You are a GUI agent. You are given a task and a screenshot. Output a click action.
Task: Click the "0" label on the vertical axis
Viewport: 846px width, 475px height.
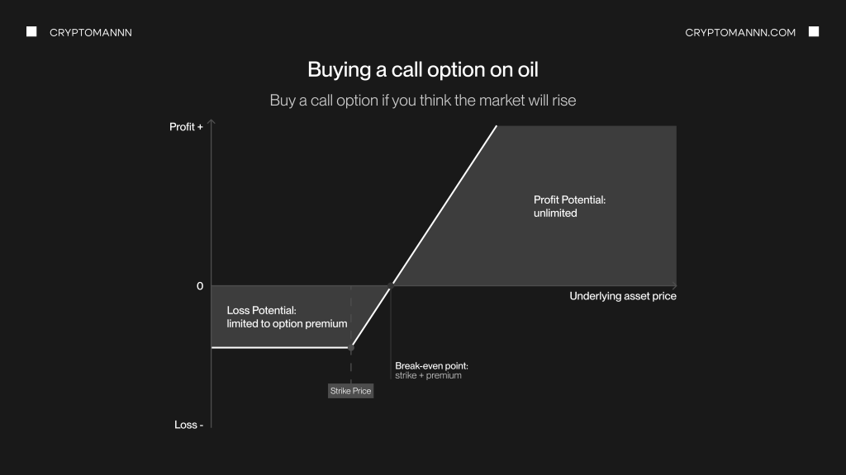tap(199, 286)
